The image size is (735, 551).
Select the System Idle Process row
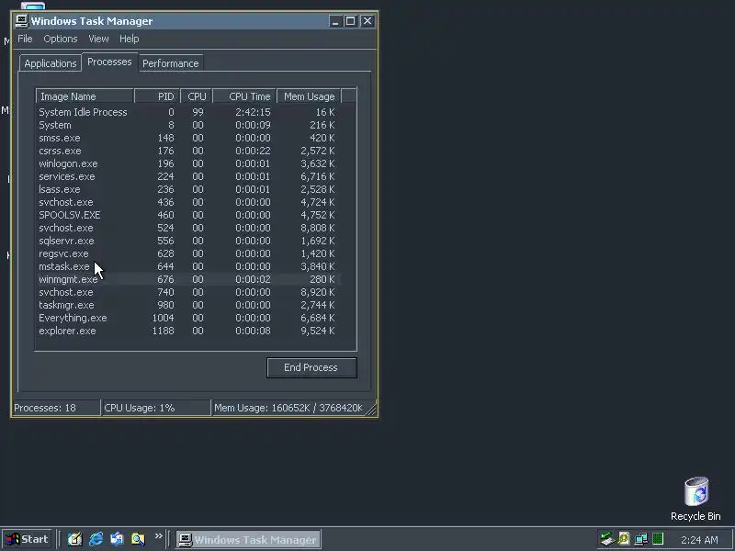point(187,112)
